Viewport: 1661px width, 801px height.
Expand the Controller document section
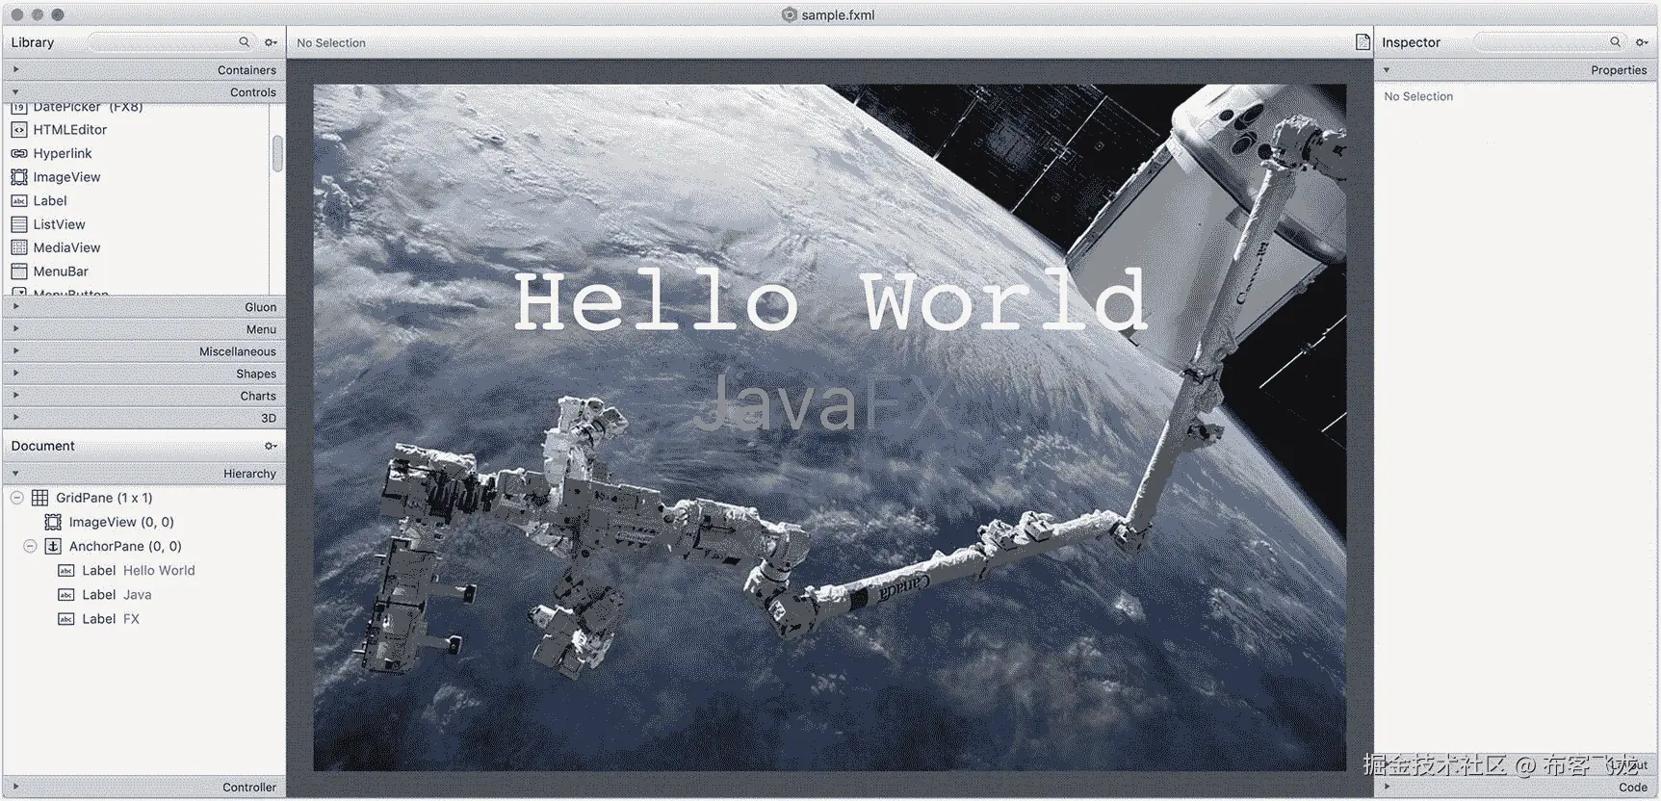point(15,787)
